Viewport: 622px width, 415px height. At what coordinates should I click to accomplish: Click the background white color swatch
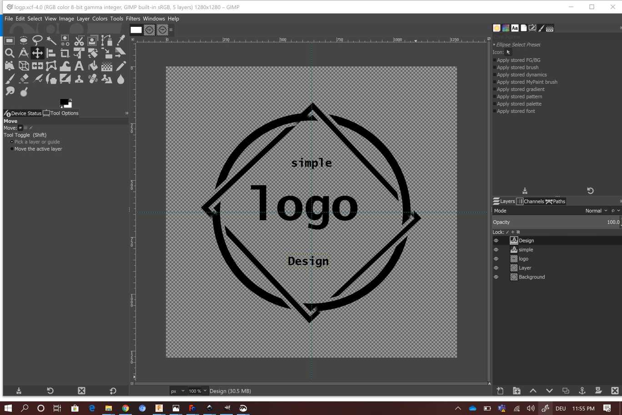click(70, 105)
